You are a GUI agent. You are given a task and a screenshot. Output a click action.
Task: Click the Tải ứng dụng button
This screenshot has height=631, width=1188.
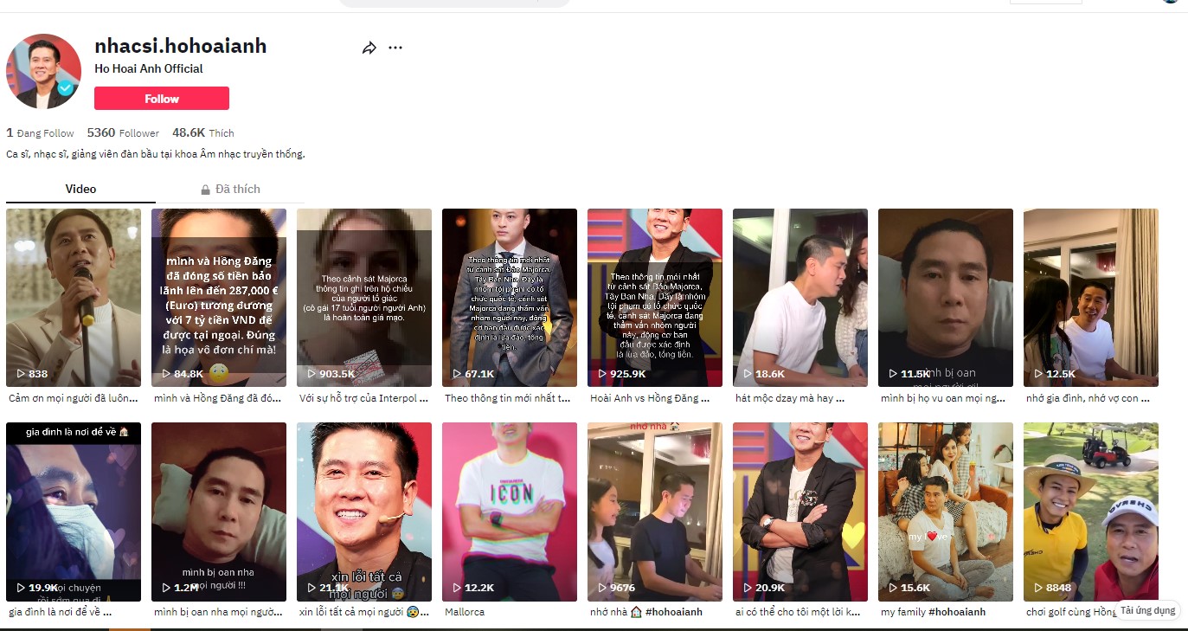click(1147, 610)
